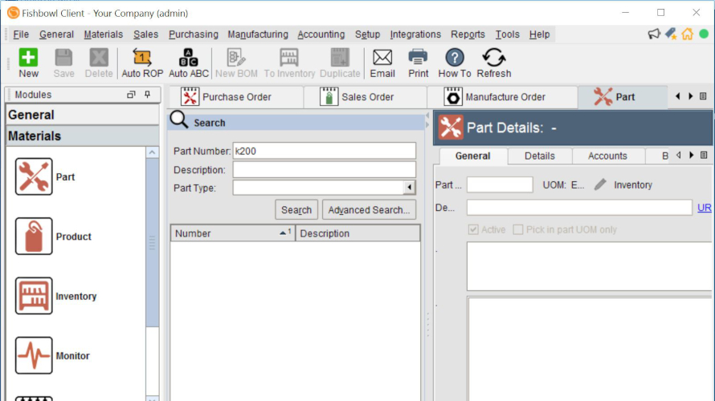
Task: Click the feather star icon in menu bar
Action: [x=671, y=34]
